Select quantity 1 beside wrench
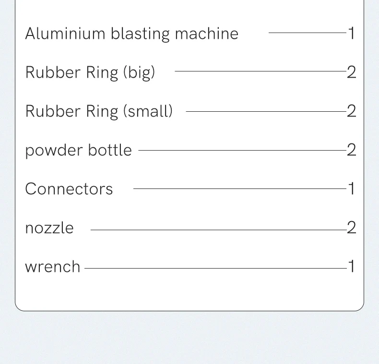This screenshot has height=364, width=379. (x=352, y=267)
